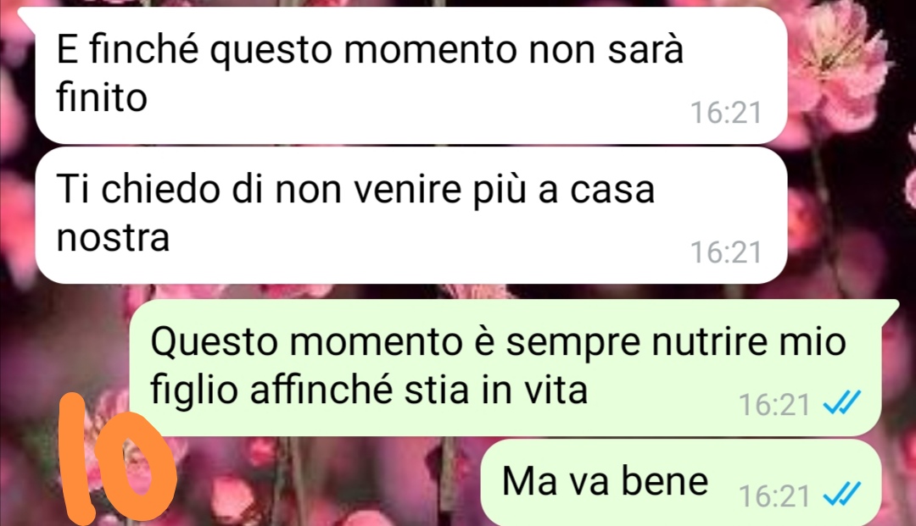
Task: Click blue read ticks on "Ma va bene"
Action: pyautogui.click(x=842, y=495)
